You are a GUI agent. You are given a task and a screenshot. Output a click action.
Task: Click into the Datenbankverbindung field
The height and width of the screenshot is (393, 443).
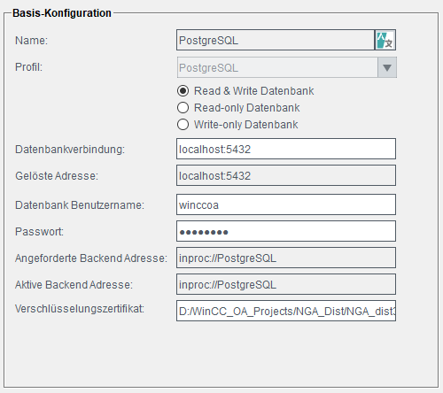coord(286,149)
